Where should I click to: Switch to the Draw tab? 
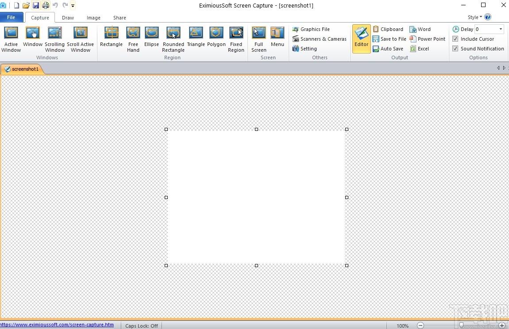click(68, 18)
